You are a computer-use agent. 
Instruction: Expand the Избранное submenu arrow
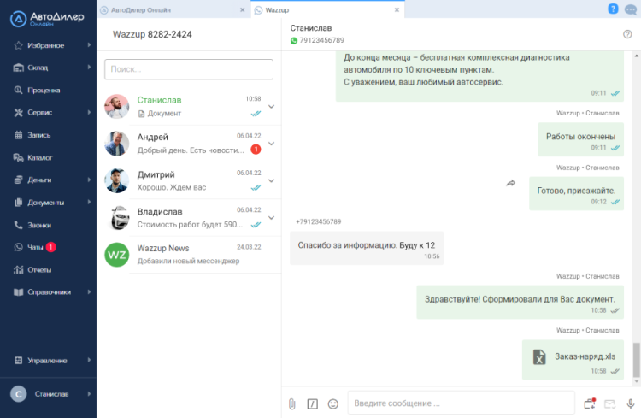coord(89,45)
